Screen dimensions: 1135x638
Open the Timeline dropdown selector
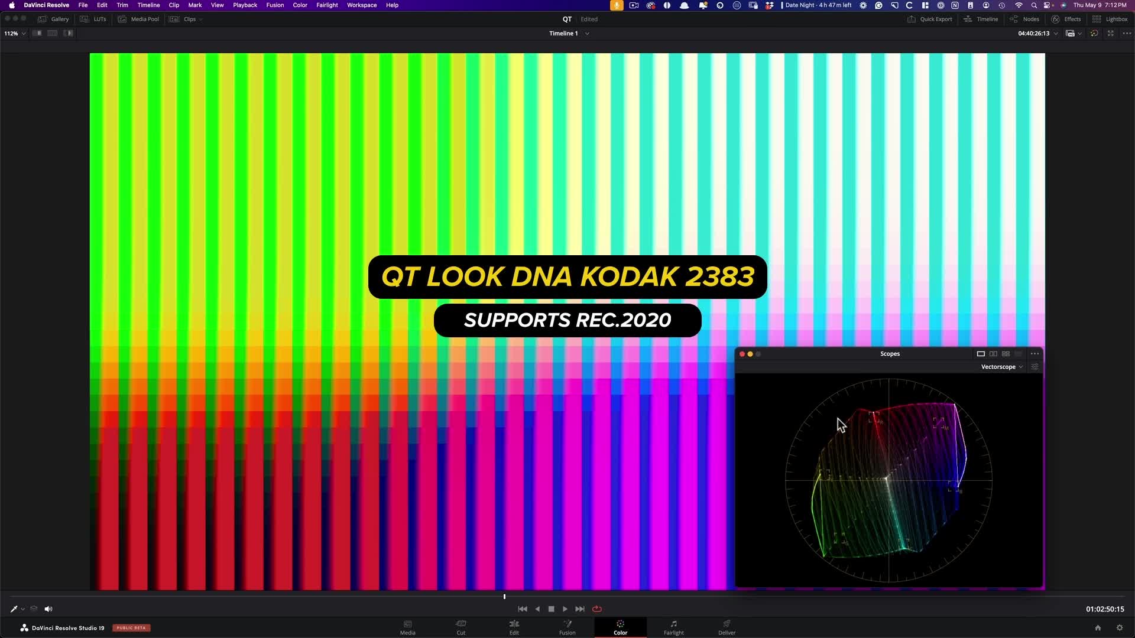[x=589, y=34]
